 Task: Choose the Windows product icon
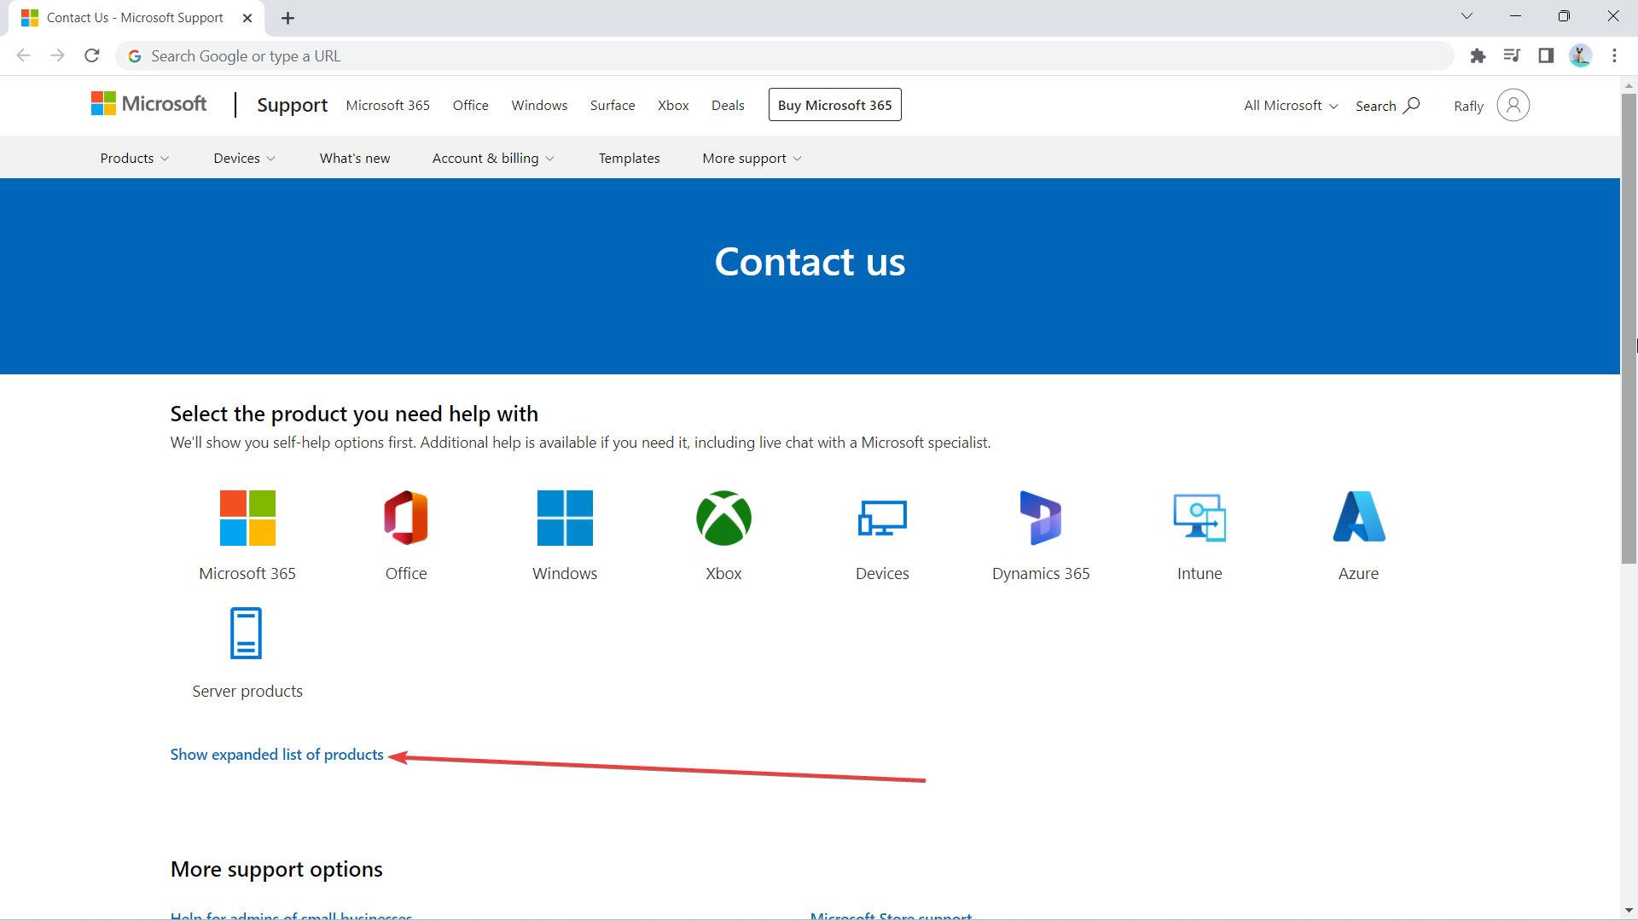tap(565, 518)
